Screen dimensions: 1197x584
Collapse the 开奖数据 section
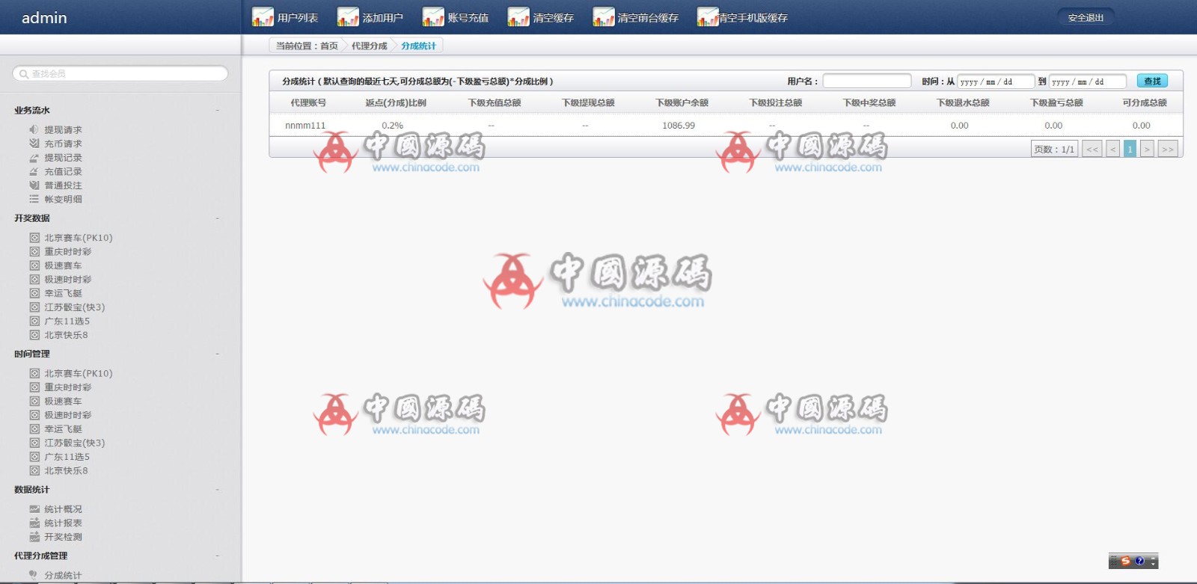[x=218, y=218]
